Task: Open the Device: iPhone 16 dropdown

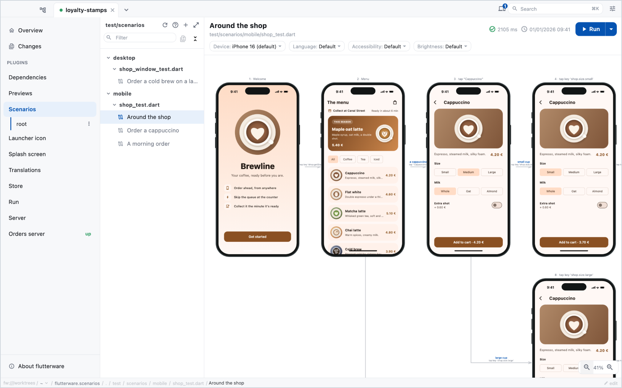Action: tap(247, 47)
